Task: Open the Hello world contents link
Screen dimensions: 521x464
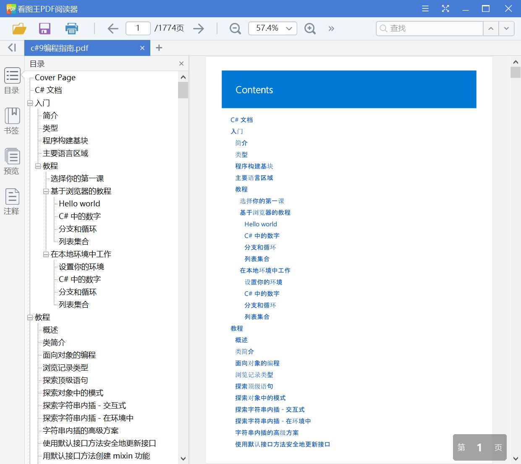Action: (260, 224)
